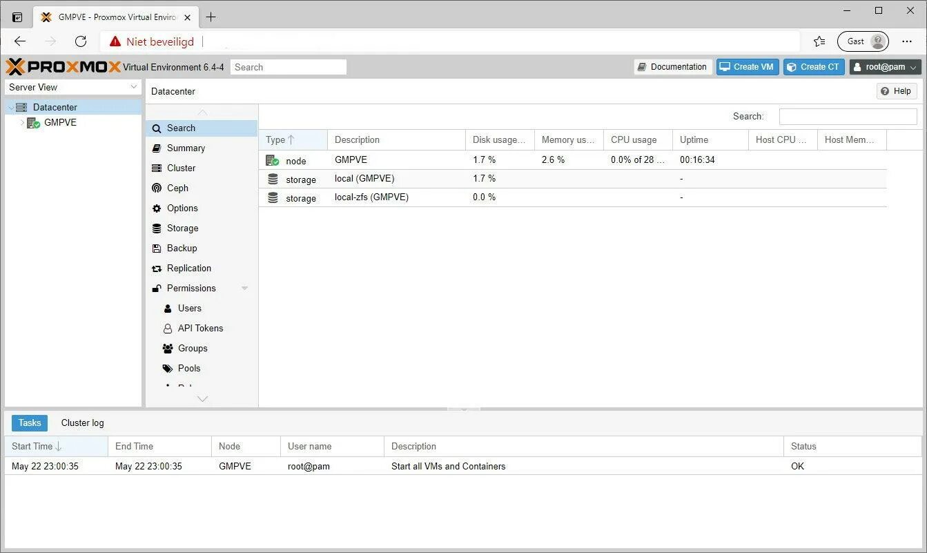Screen dimensions: 927x553
Task: Expand the GMPVE node in tree
Action: click(x=22, y=123)
